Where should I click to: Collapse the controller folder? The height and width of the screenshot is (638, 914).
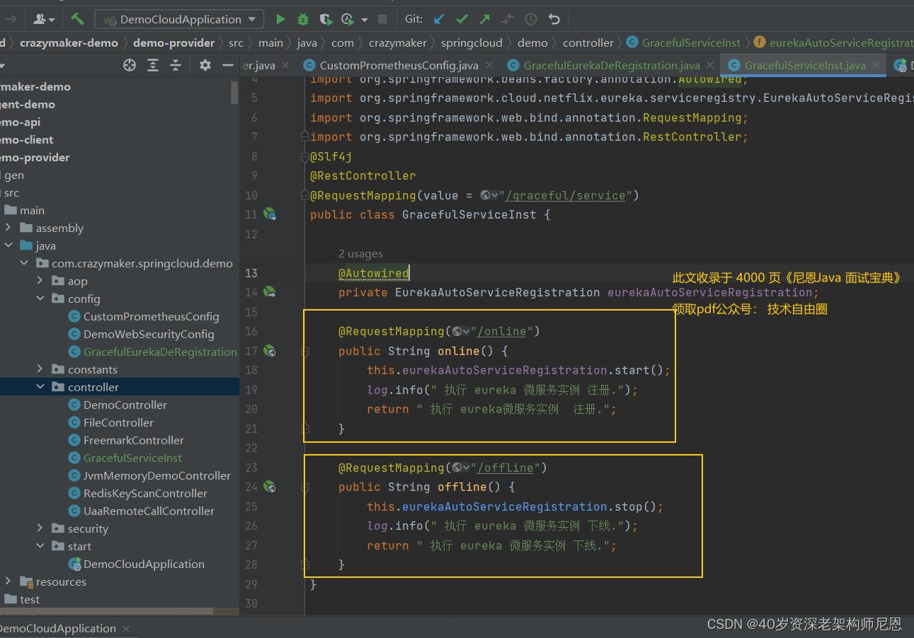coord(40,387)
